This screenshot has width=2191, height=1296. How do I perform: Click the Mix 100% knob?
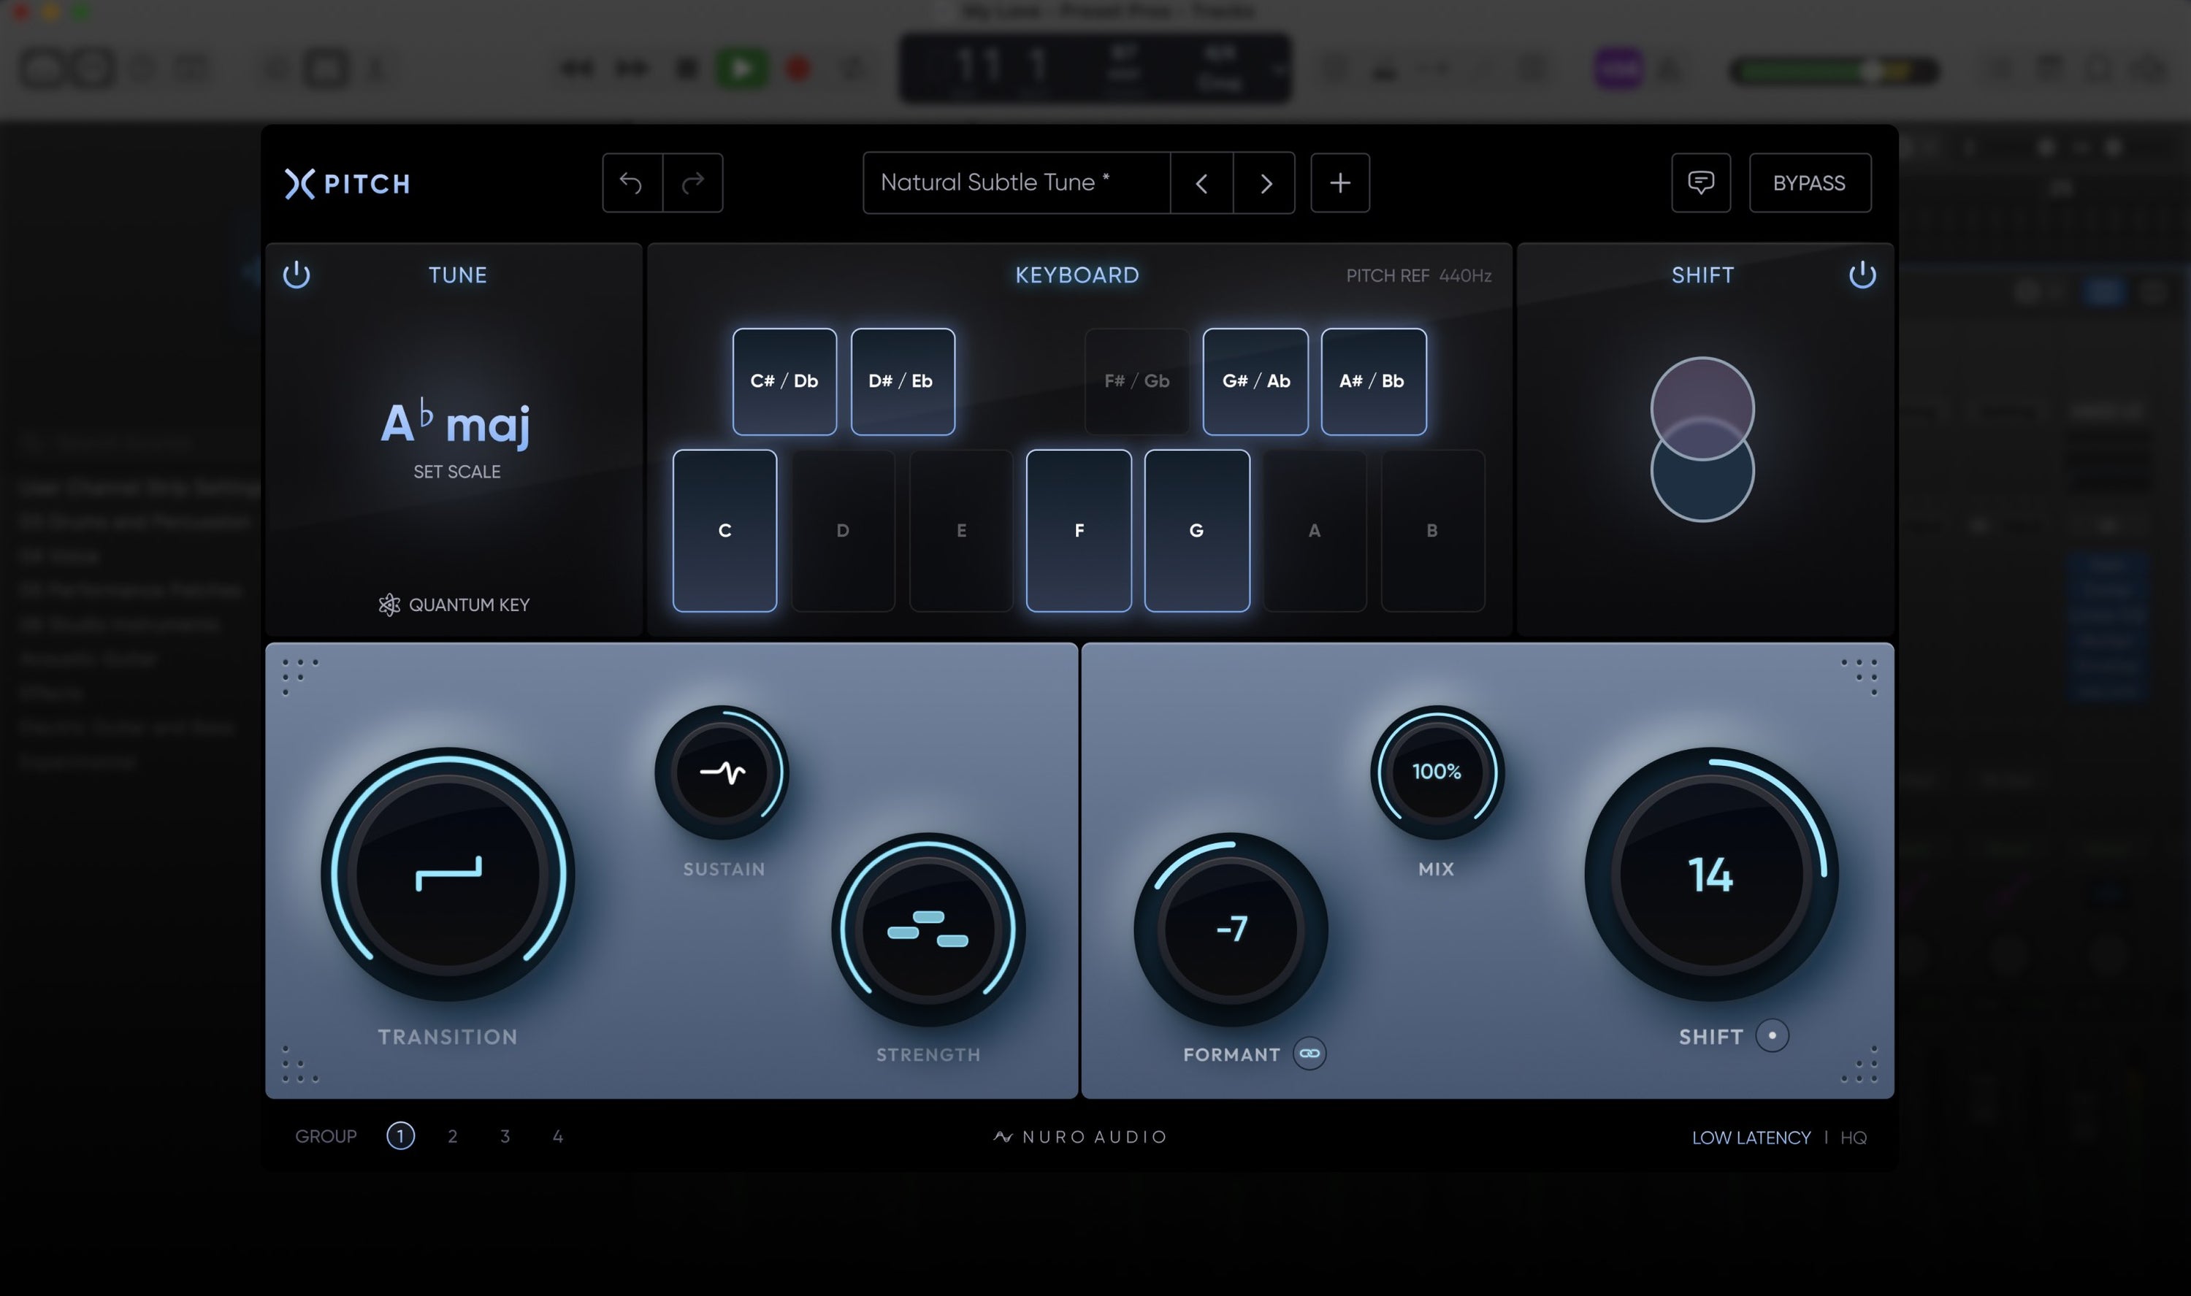[x=1436, y=772]
